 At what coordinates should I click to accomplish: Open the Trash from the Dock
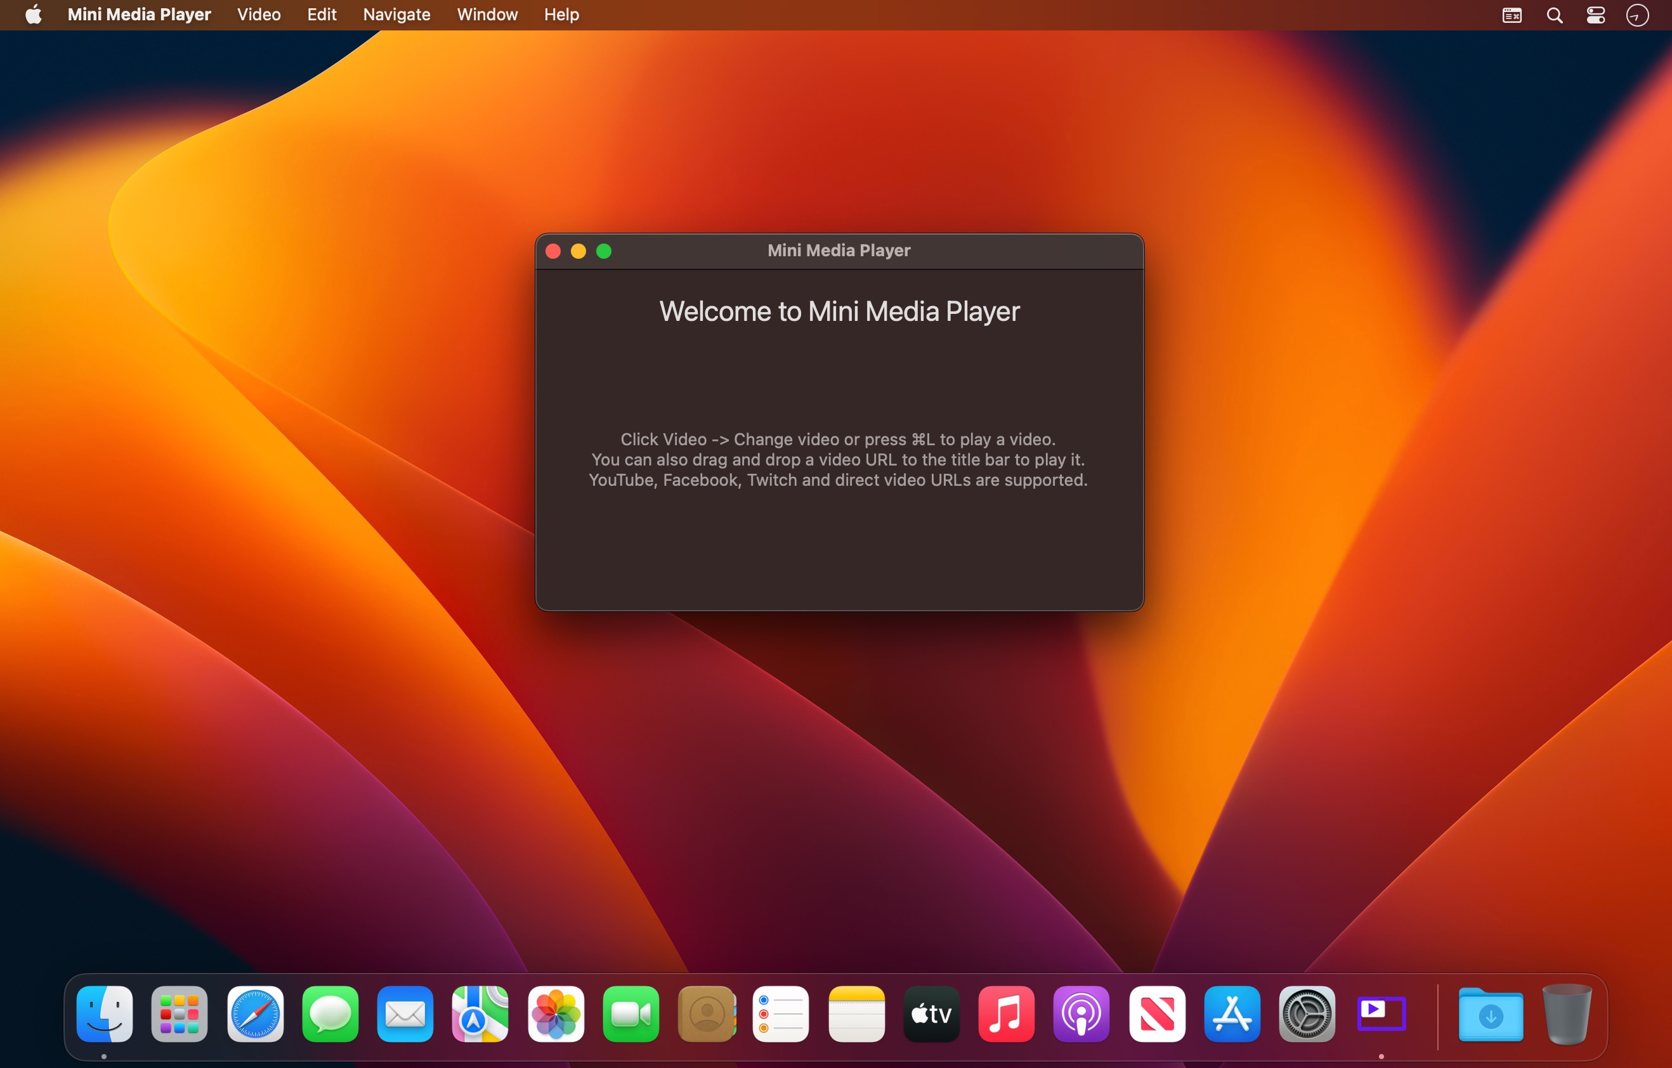(x=1567, y=1013)
